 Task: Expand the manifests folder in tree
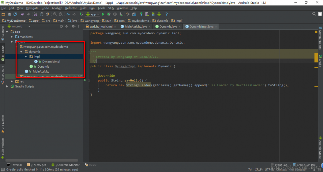coord(12,37)
